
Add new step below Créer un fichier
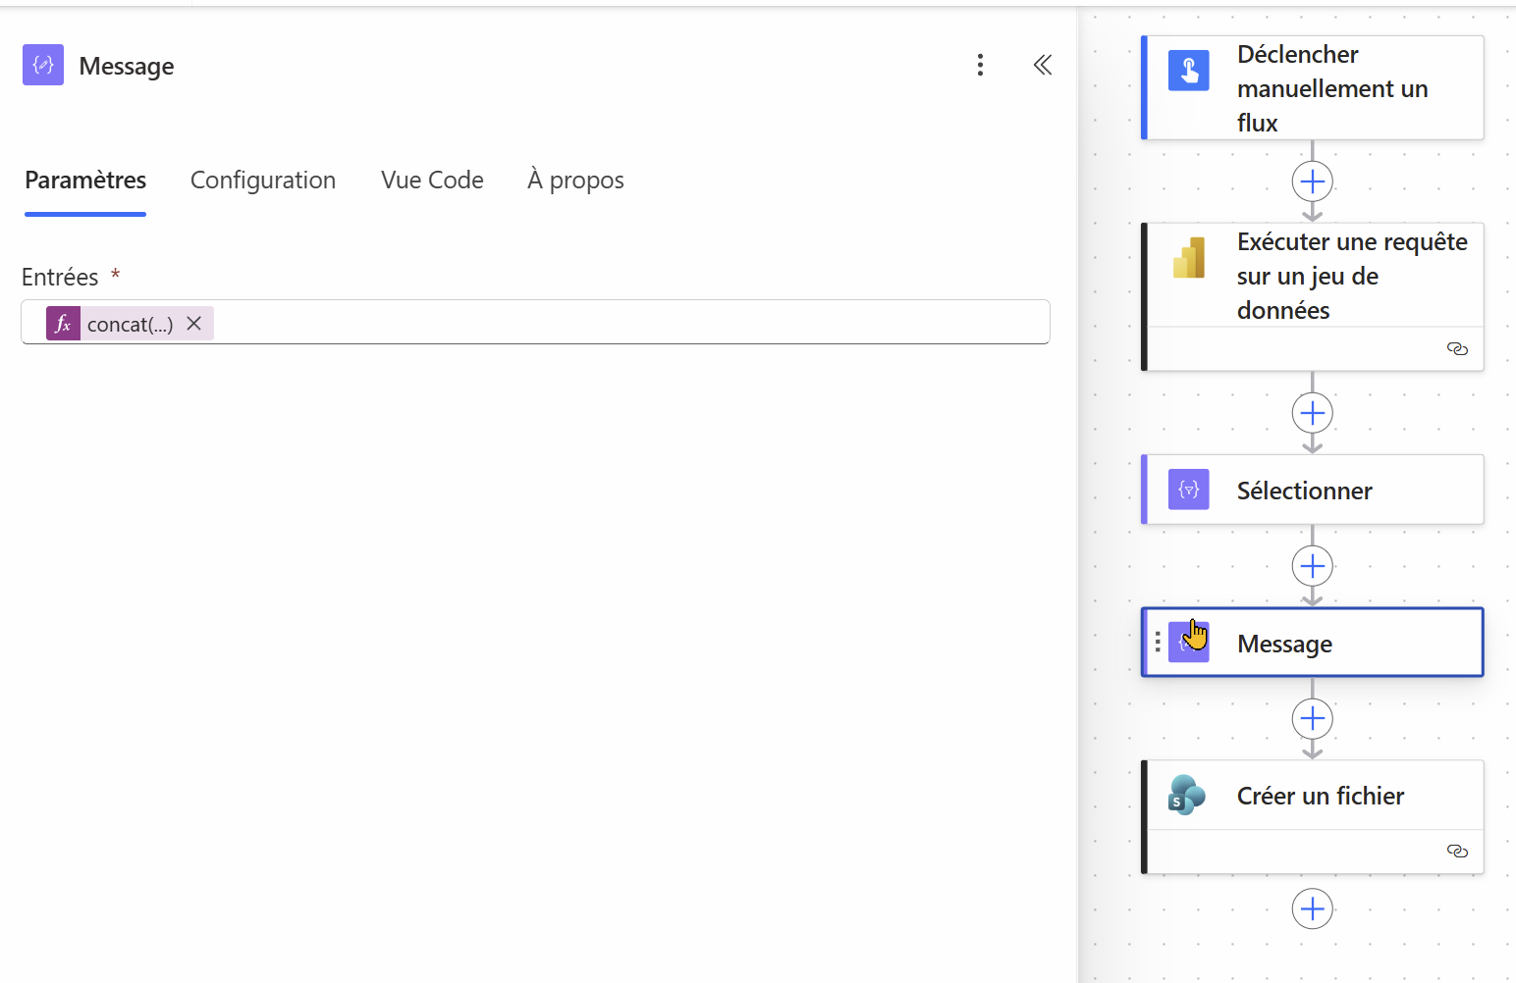click(x=1313, y=908)
